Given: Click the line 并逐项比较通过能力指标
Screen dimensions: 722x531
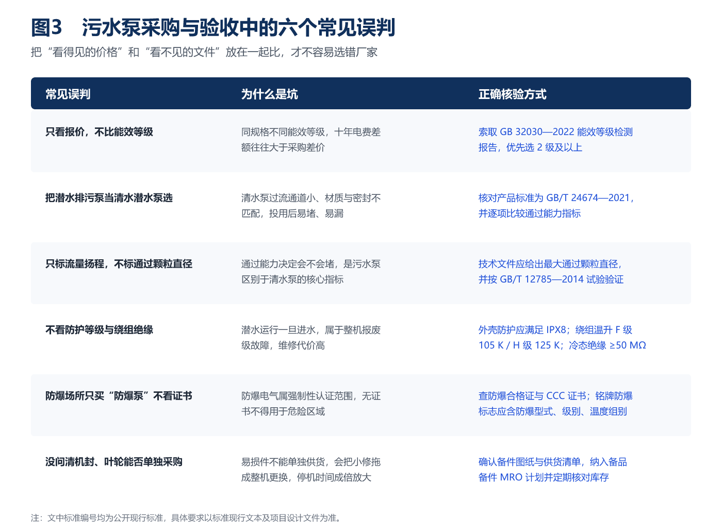Looking at the screenshot, I should [530, 213].
